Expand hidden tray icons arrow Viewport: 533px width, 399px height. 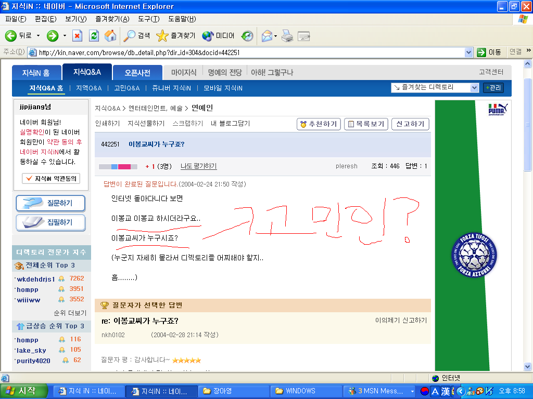[461, 391]
